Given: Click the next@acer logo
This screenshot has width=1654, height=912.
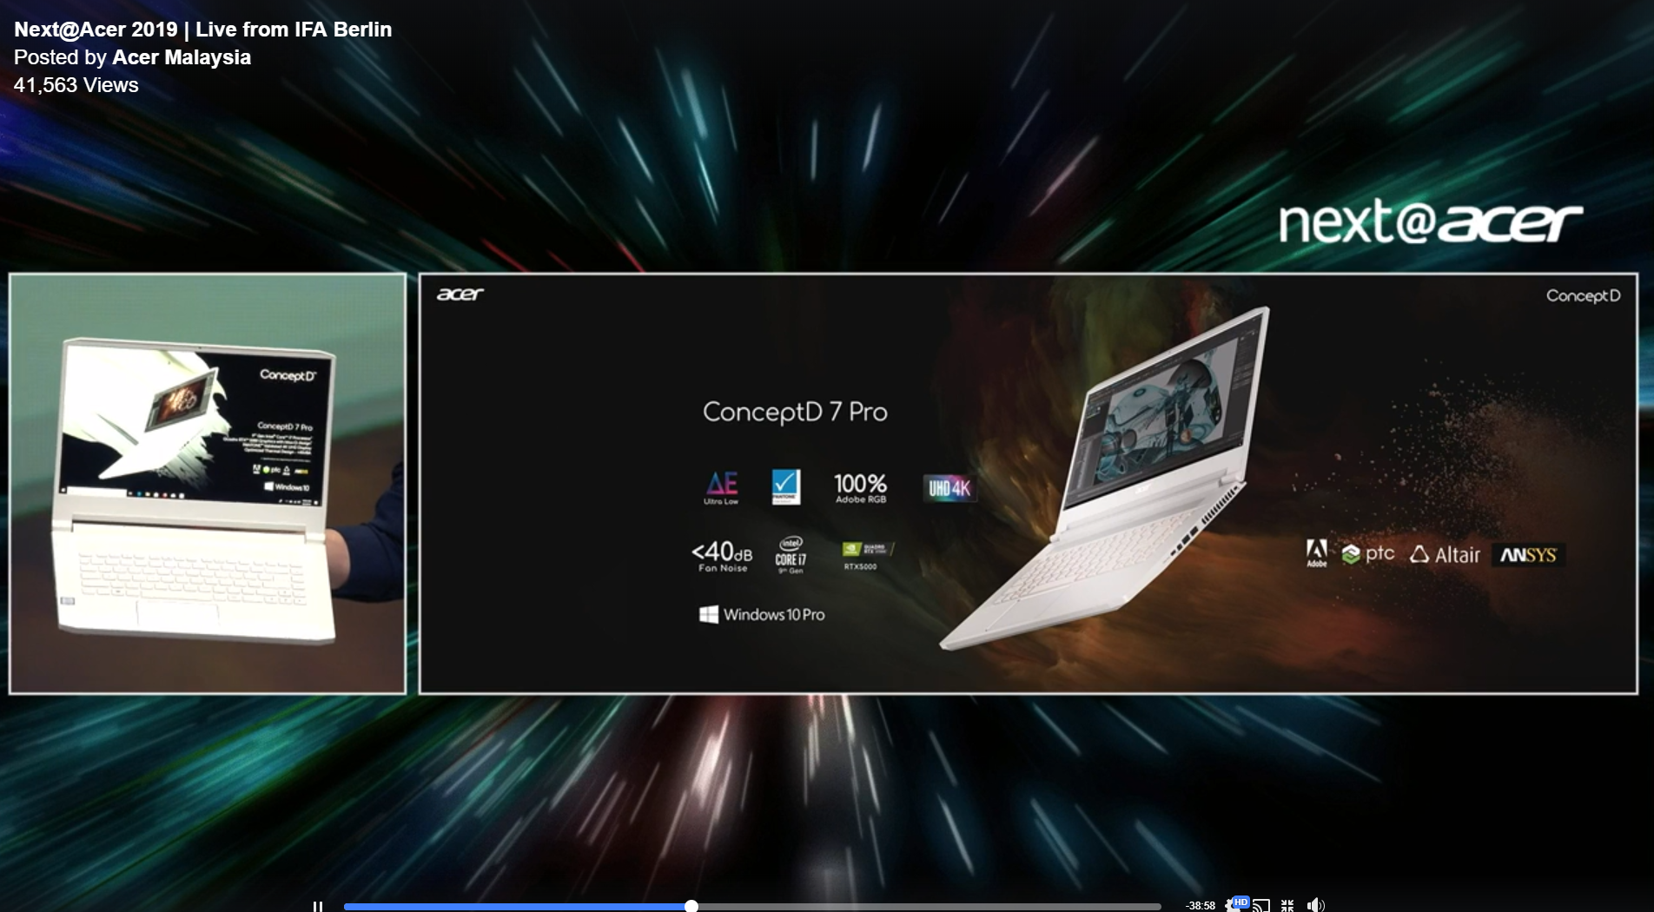Looking at the screenshot, I should click(1431, 222).
